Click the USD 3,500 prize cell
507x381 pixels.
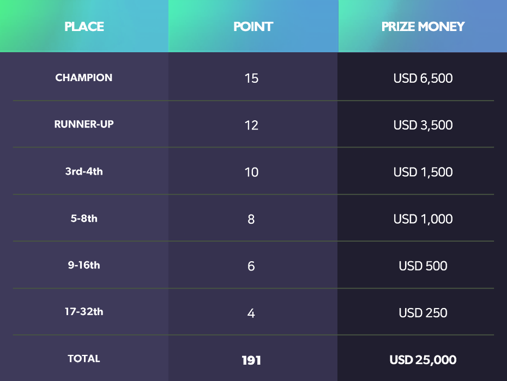(x=423, y=125)
